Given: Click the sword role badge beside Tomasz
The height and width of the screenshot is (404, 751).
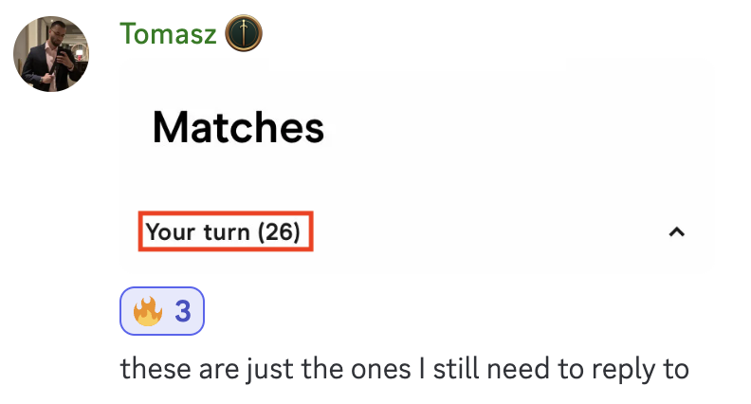Looking at the screenshot, I should (244, 33).
